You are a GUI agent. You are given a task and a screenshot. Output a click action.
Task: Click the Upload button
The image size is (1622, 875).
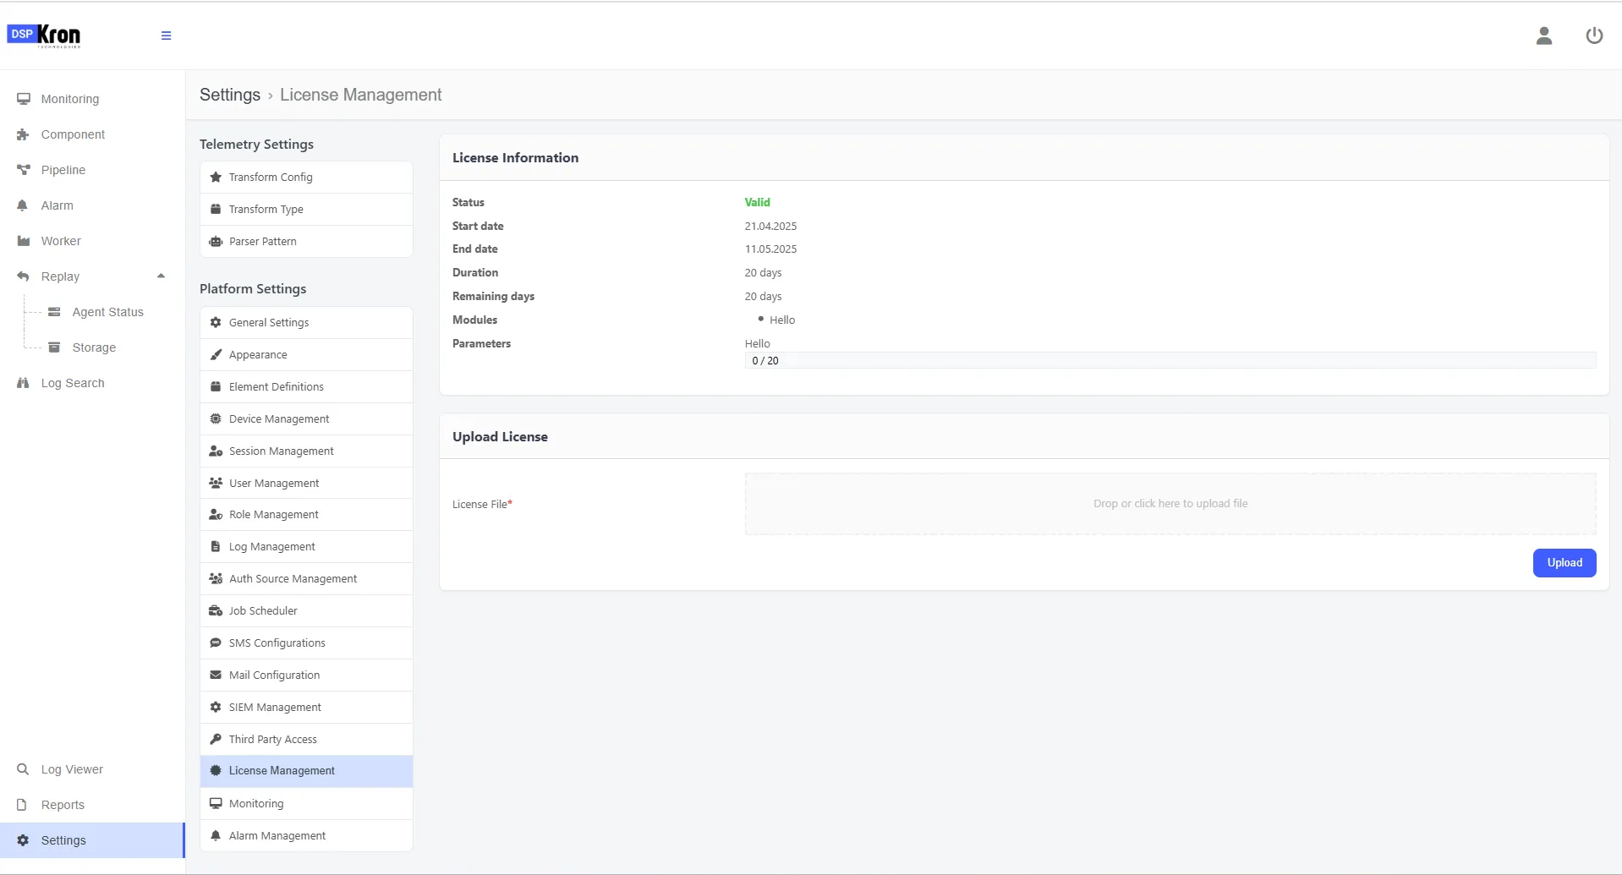(x=1564, y=563)
